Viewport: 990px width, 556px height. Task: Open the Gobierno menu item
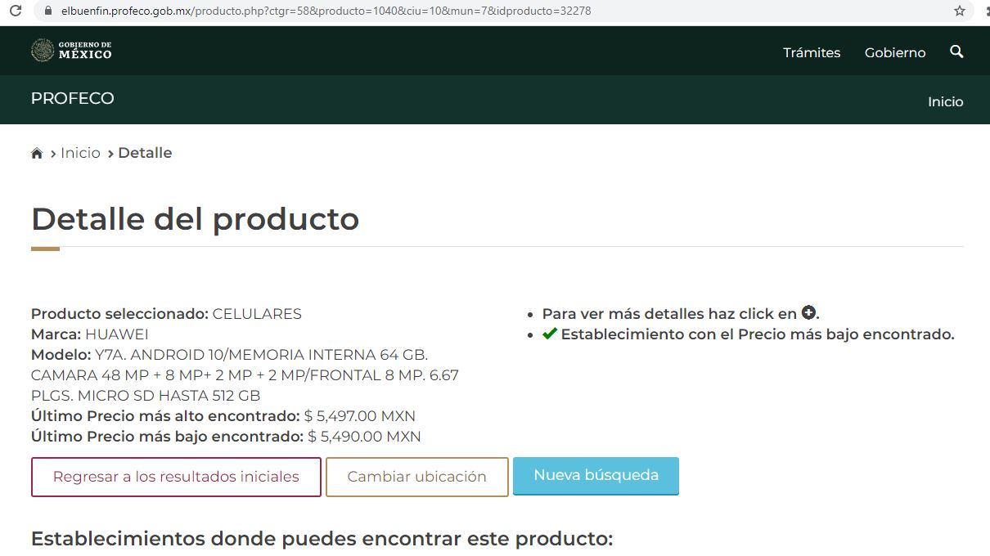click(894, 52)
